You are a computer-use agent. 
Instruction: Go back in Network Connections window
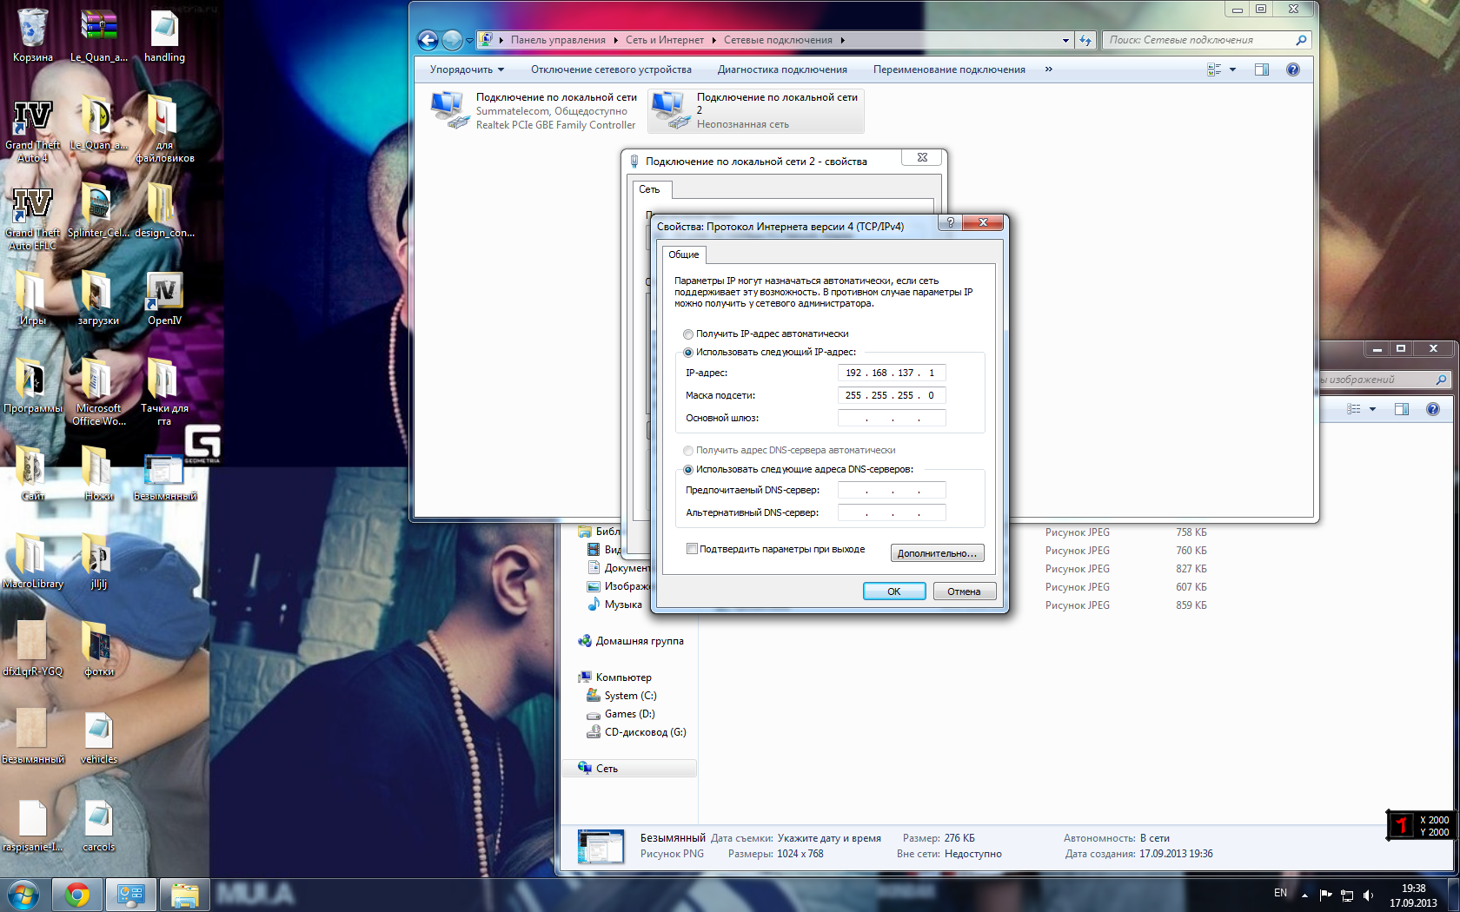(x=428, y=40)
